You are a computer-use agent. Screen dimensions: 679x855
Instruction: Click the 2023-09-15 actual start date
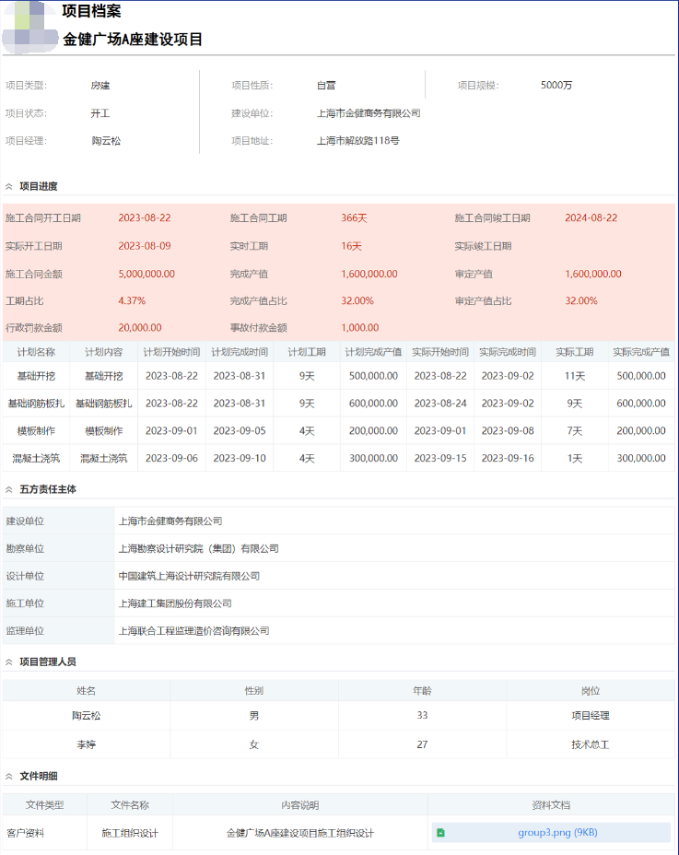coord(440,459)
